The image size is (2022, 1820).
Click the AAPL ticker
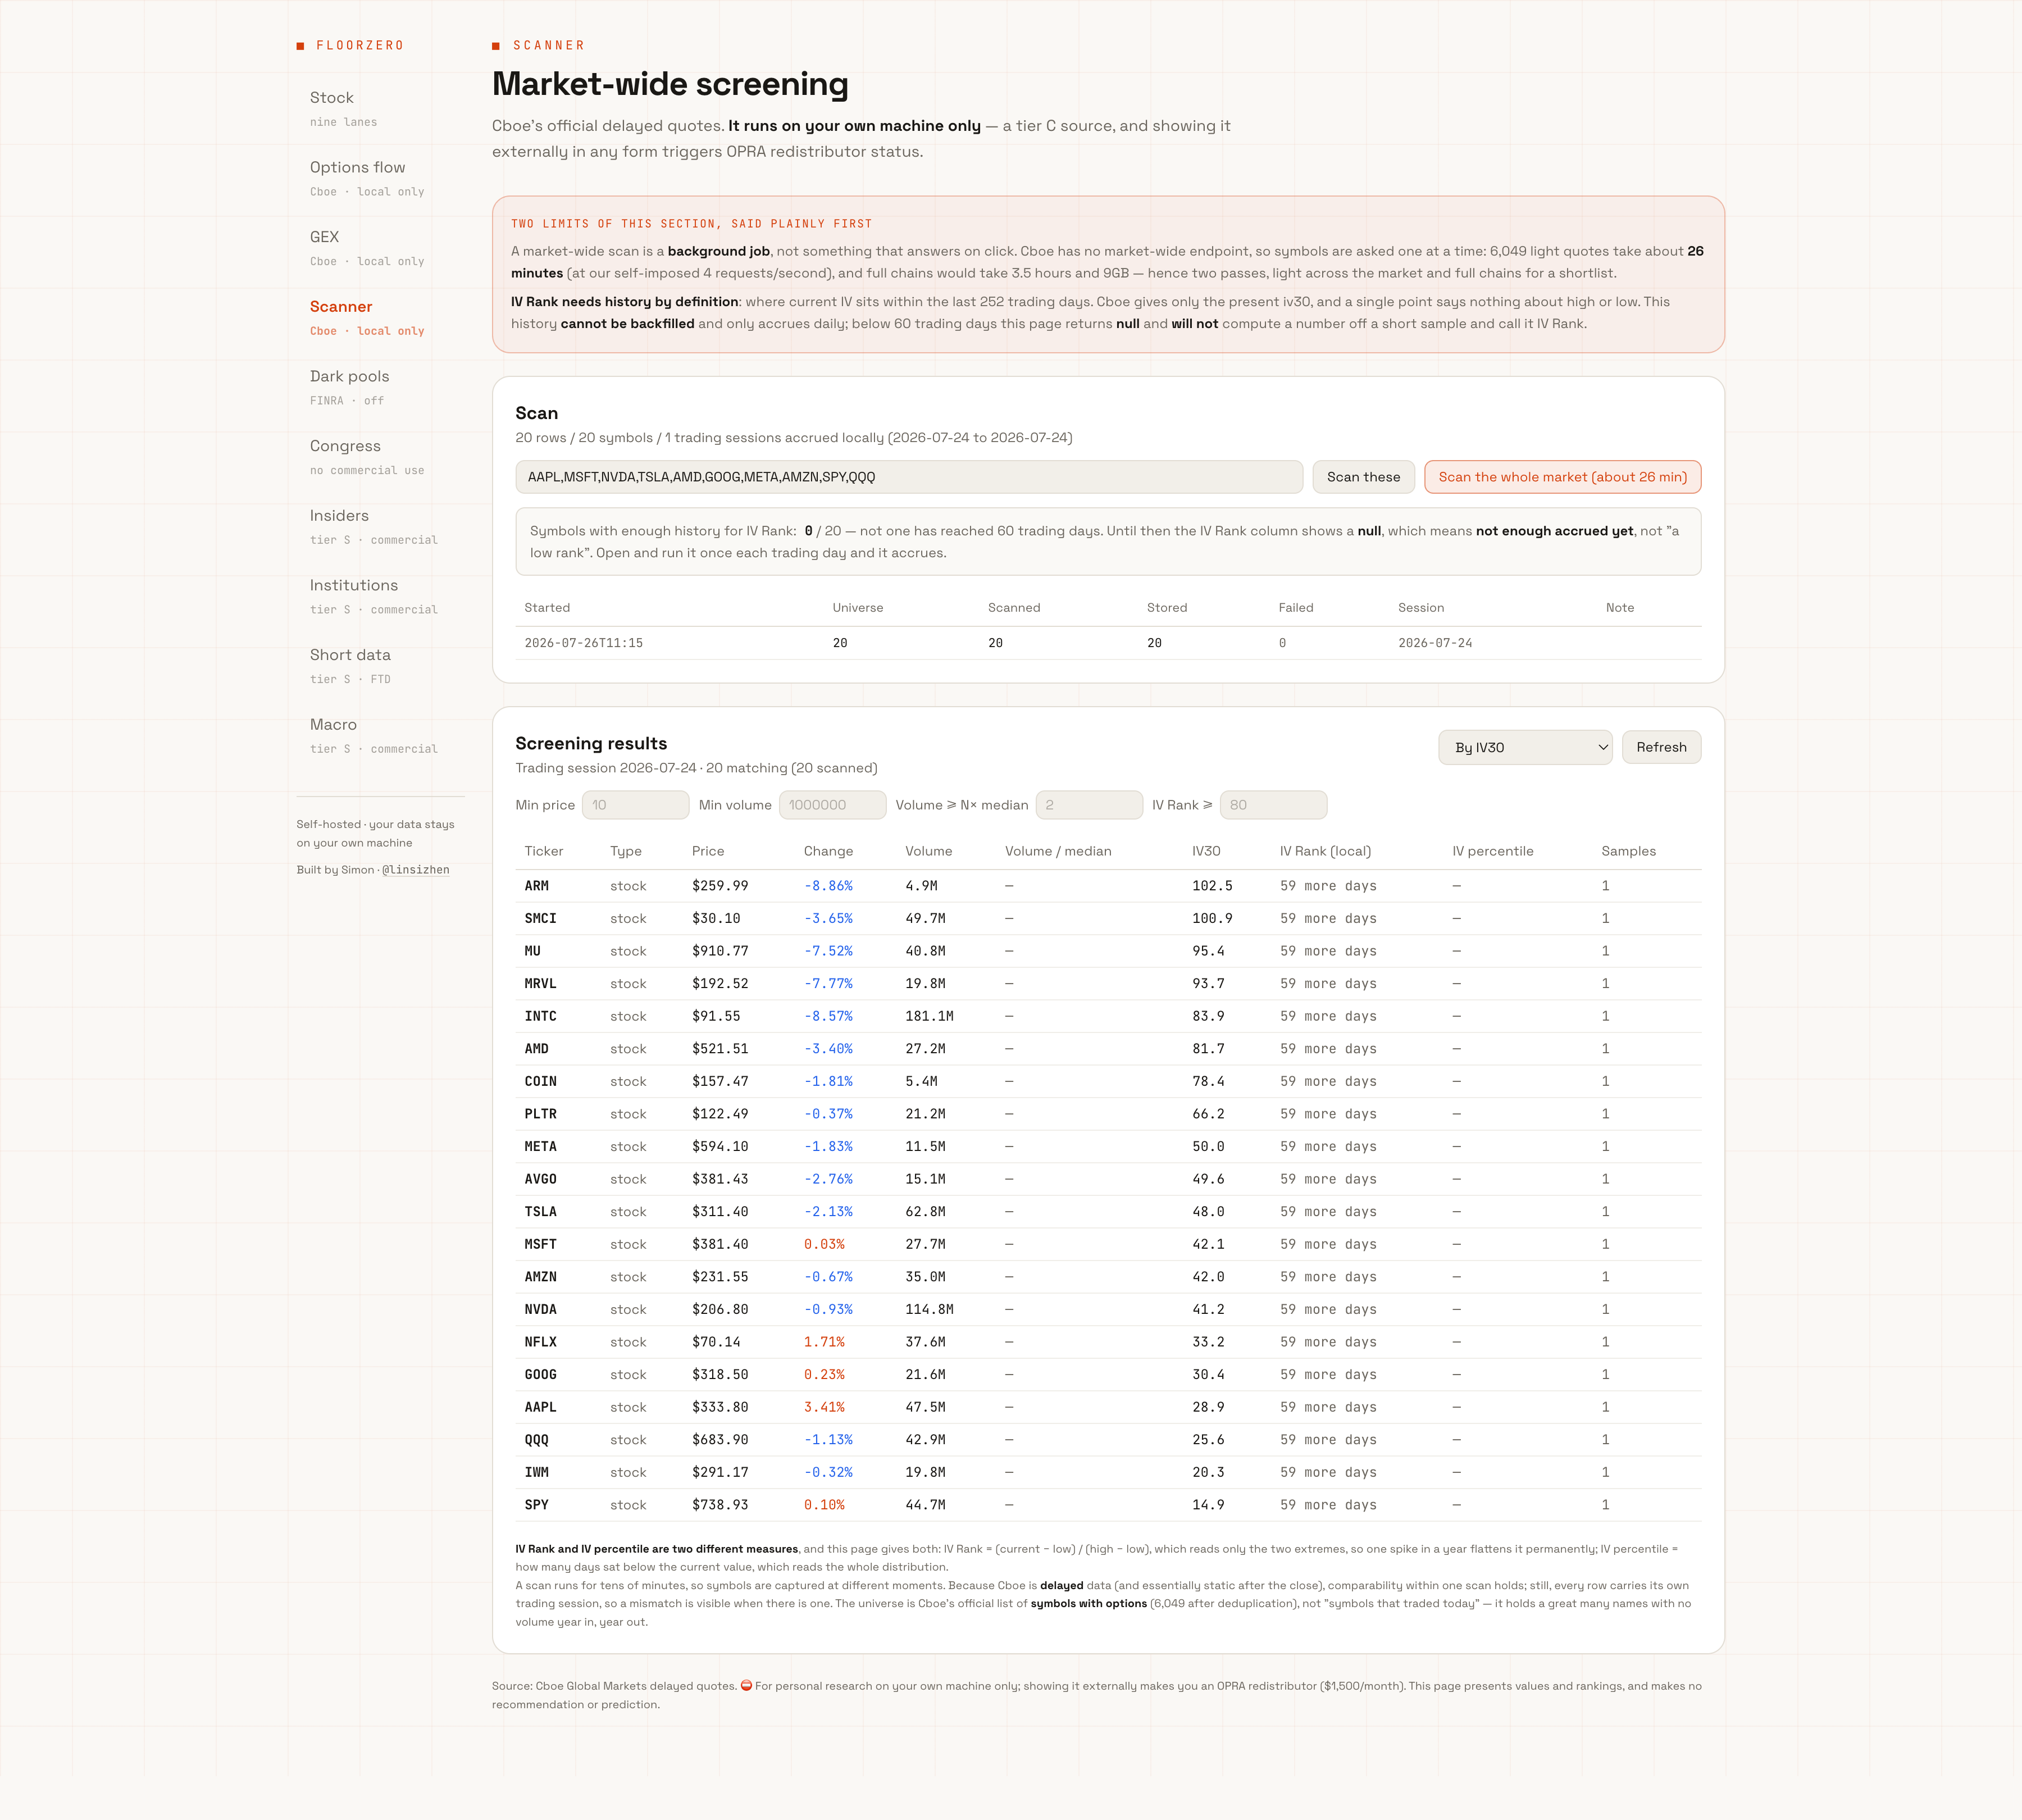[x=541, y=1407]
